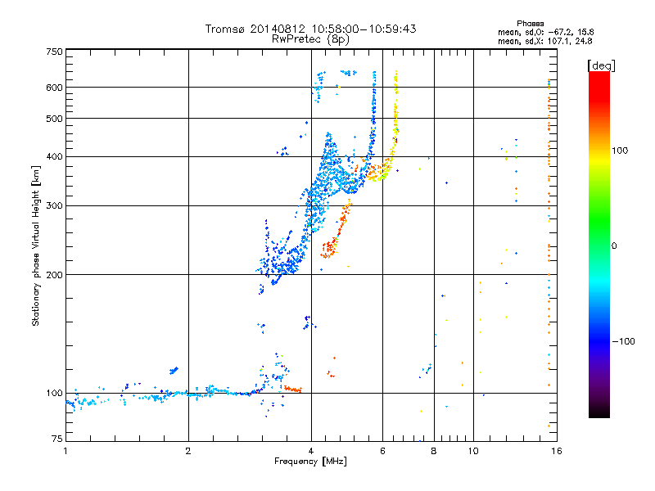This screenshot has height=491, width=655.
Task: Click the 1 MHz frequency tick label
Action: (65, 451)
